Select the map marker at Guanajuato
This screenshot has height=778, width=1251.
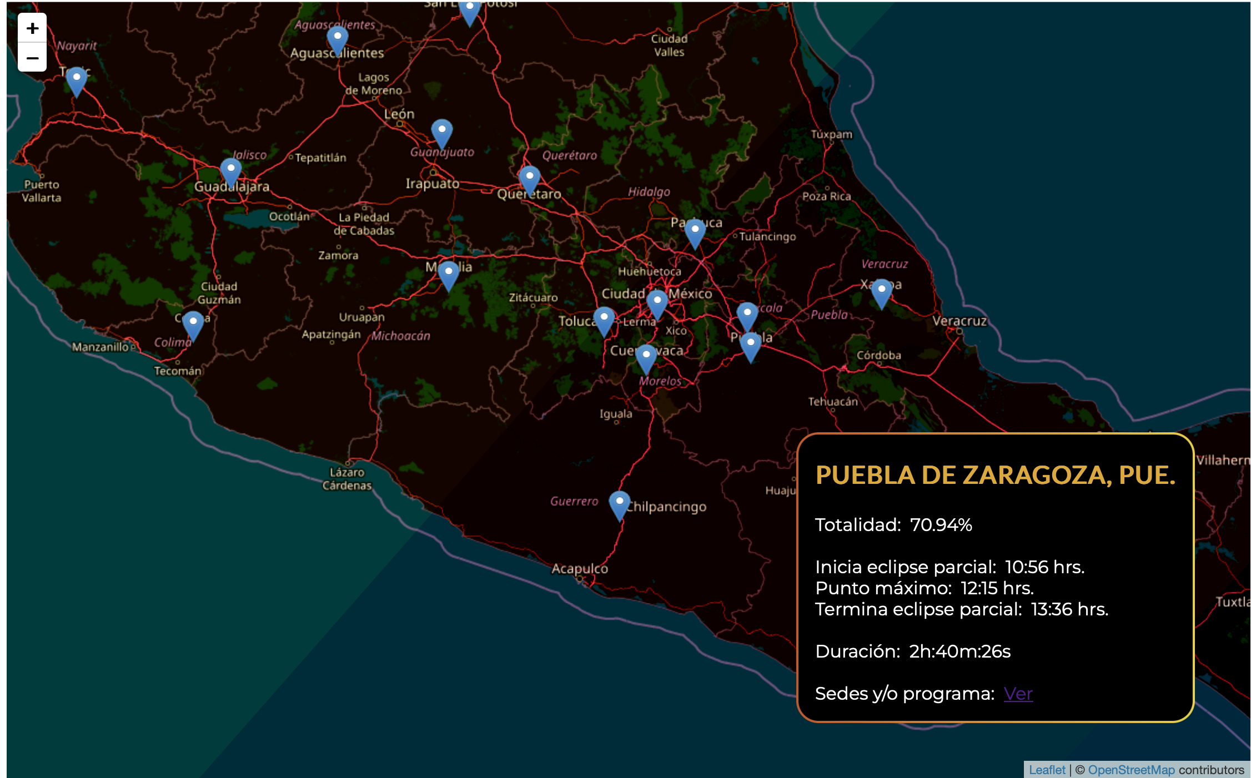click(x=442, y=134)
